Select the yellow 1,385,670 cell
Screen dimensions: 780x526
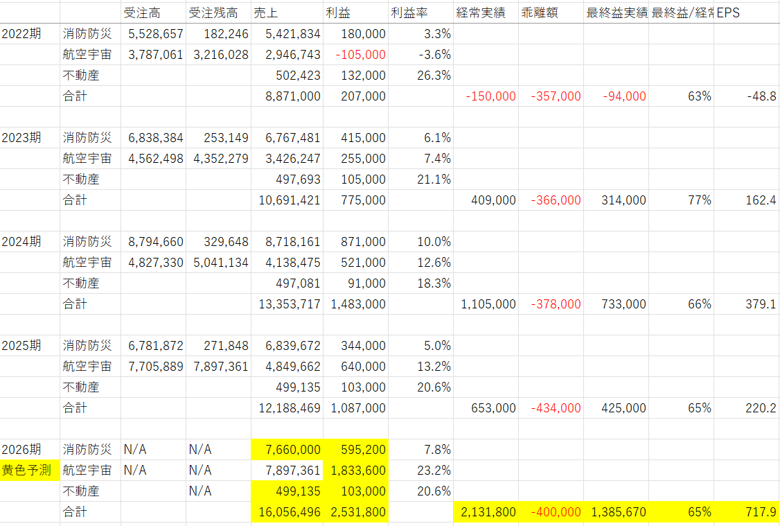616,512
